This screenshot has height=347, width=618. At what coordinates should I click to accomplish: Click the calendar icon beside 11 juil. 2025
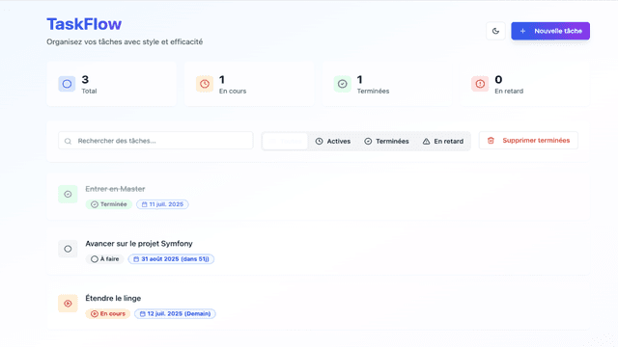(x=144, y=204)
